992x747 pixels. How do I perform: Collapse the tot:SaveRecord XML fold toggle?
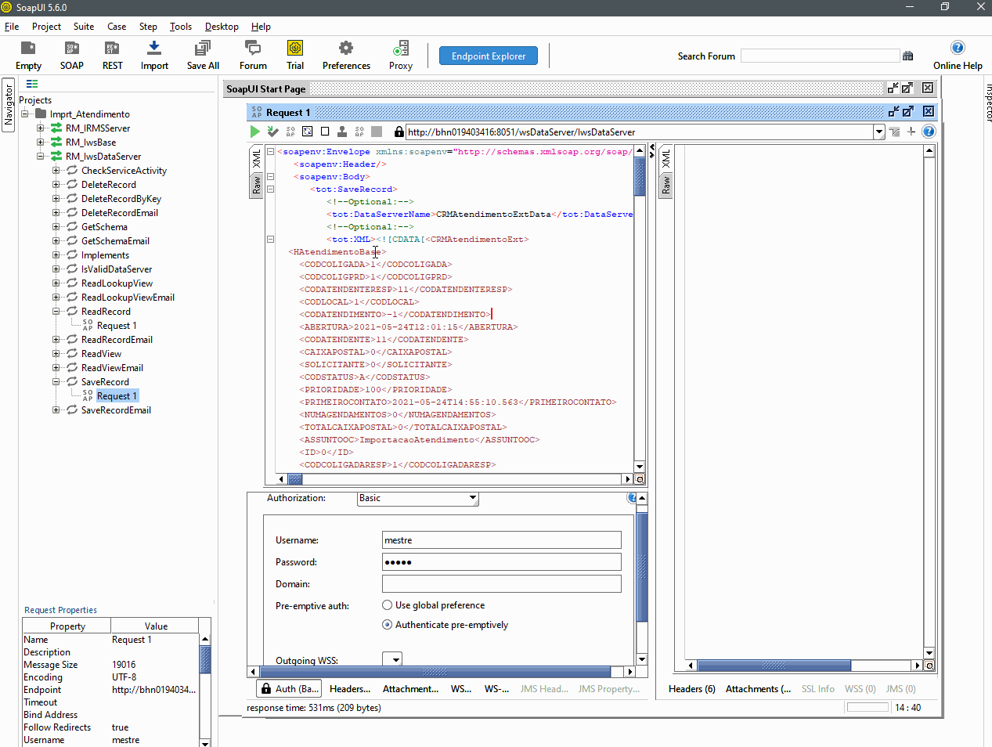pyautogui.click(x=270, y=189)
